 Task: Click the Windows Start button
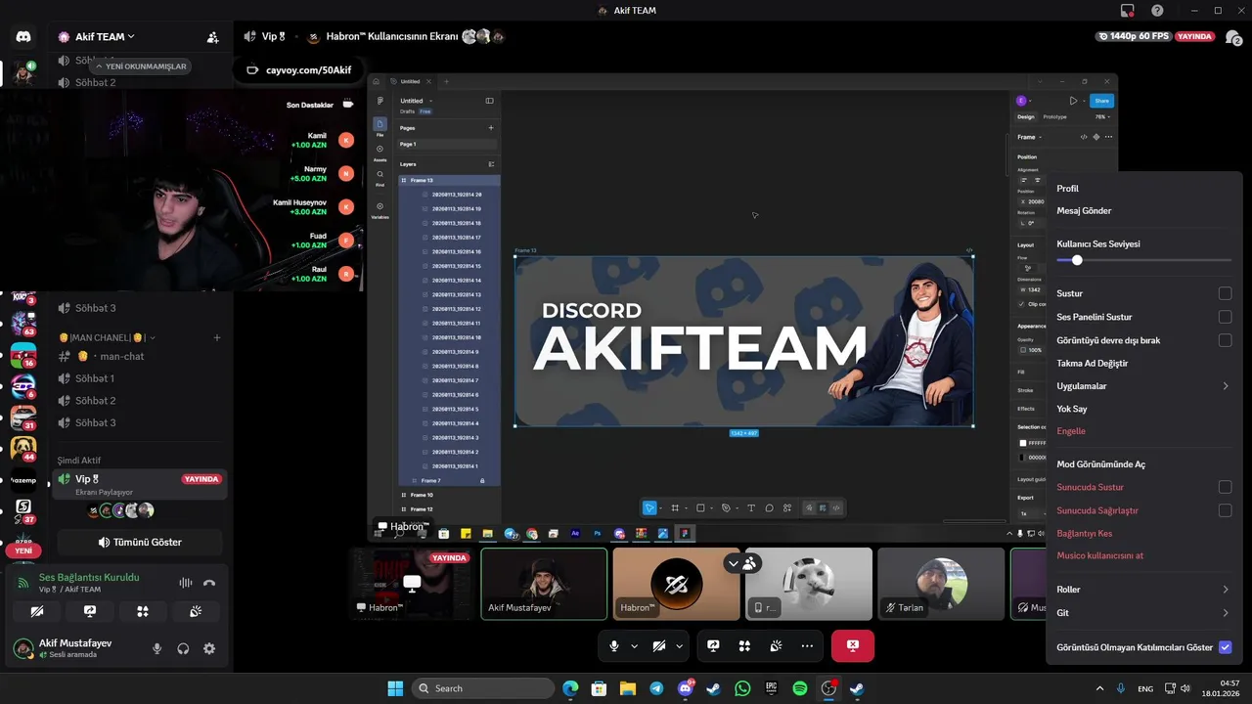point(395,688)
